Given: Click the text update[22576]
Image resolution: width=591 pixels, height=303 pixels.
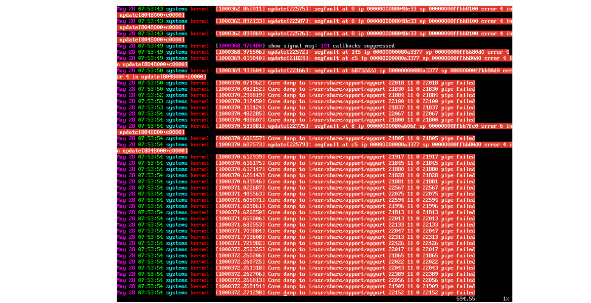Looking at the screenshot, I should tap(289, 34).
